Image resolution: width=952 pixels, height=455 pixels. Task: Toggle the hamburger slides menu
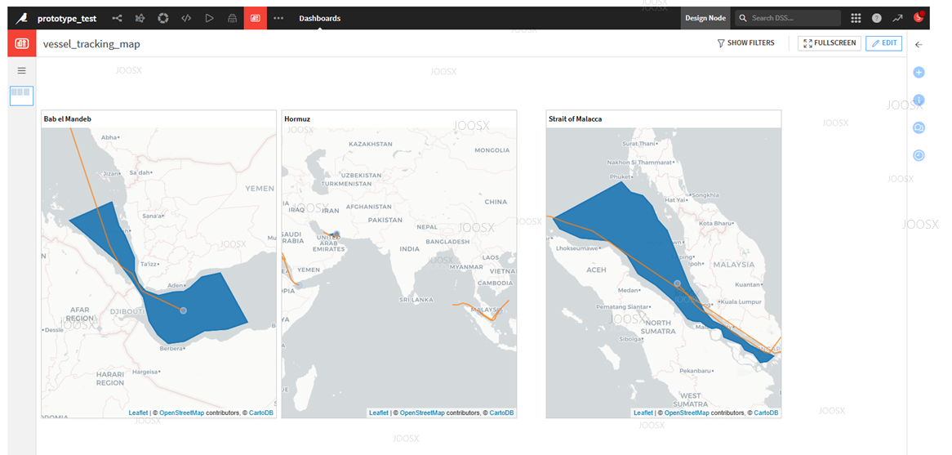click(x=22, y=70)
